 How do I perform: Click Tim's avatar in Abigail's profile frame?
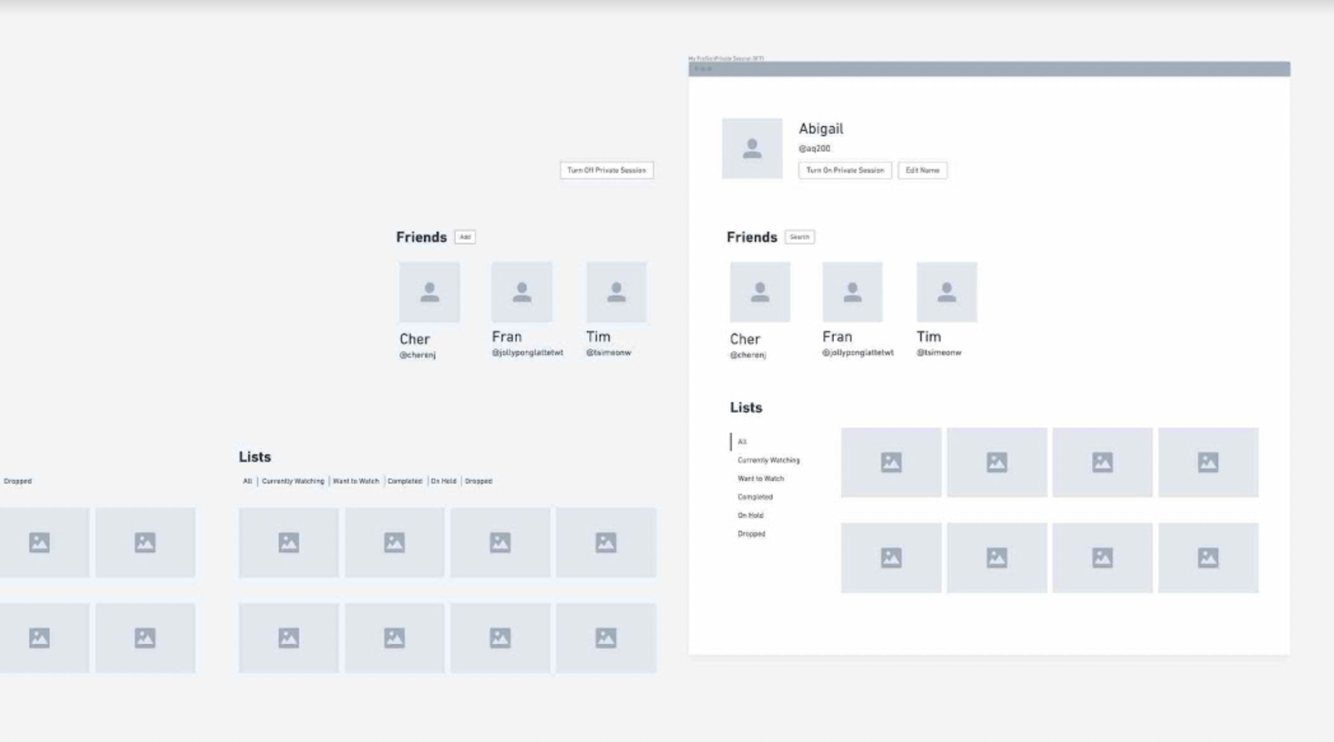[x=946, y=292]
